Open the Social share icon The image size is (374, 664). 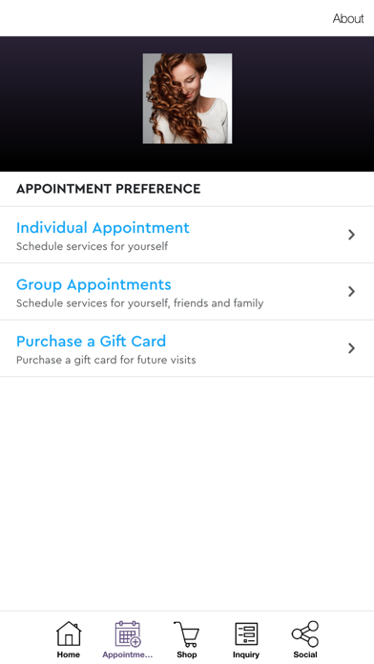coord(305,633)
